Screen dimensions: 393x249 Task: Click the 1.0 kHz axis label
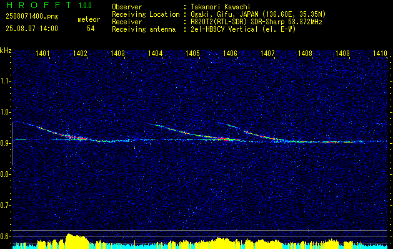point(5,112)
